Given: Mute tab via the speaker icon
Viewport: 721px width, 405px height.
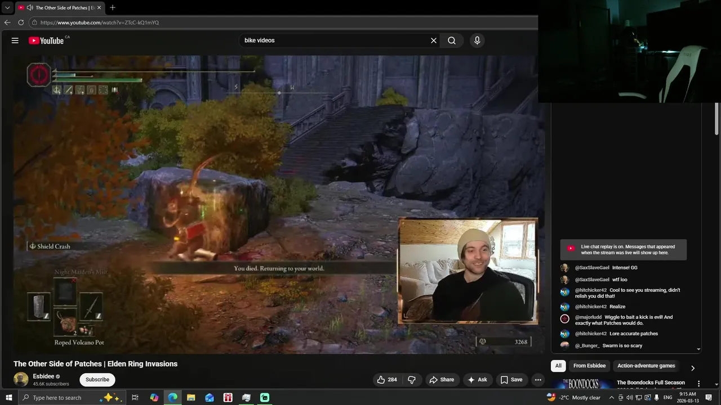Looking at the screenshot, I should click(x=29, y=8).
